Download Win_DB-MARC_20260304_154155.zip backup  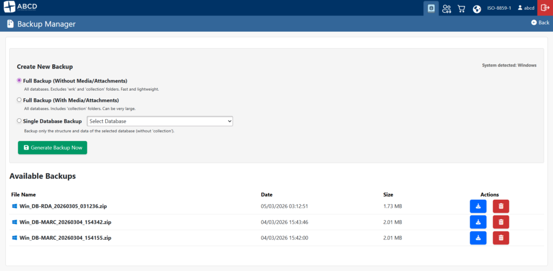click(x=478, y=238)
